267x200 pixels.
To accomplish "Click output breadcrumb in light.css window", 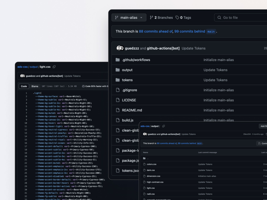I will pos(34,67).
